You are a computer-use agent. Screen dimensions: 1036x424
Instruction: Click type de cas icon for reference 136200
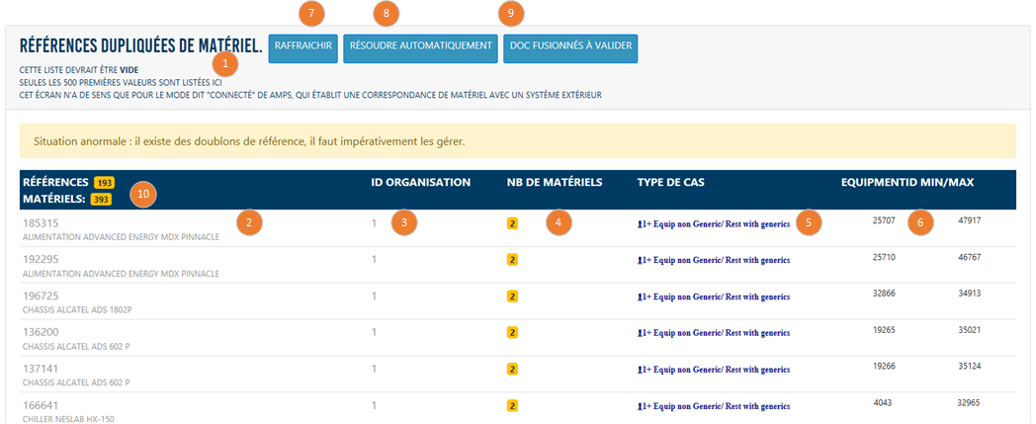[641, 333]
